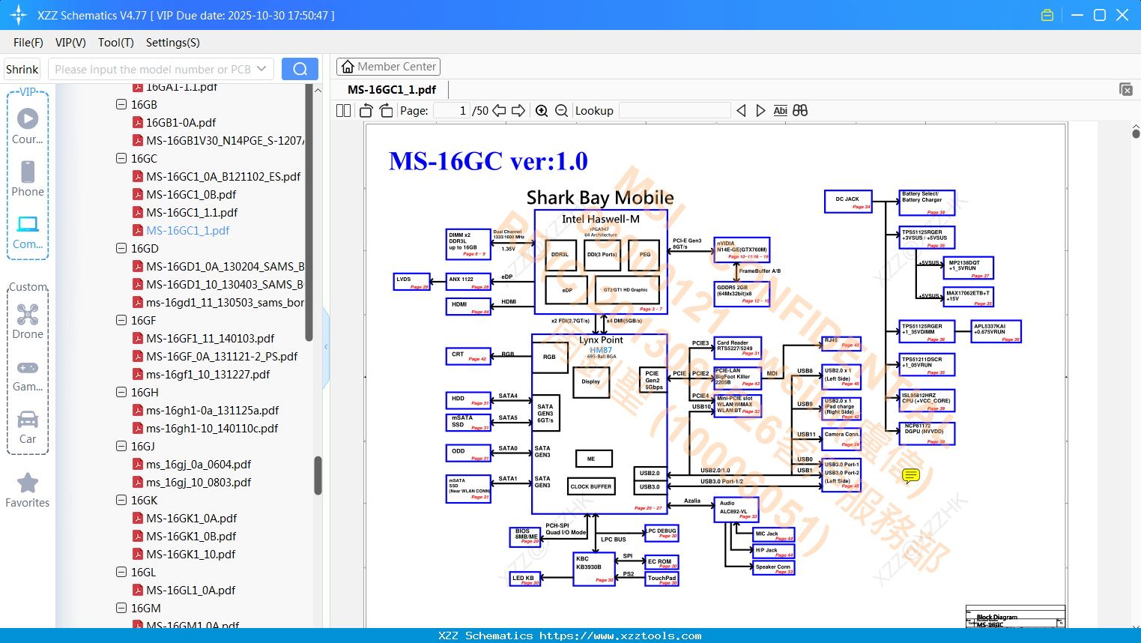Open the Phone schematics category
This screenshot has height=643, width=1141.
point(28,179)
